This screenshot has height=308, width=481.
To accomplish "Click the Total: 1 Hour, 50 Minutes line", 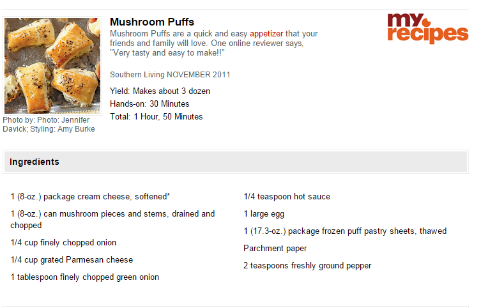I will 156,116.
